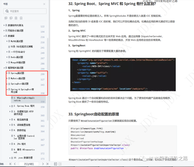Click the bookmark icon beside 6. 参数校验
The image size is (194, 167).
(x=12, y=130)
